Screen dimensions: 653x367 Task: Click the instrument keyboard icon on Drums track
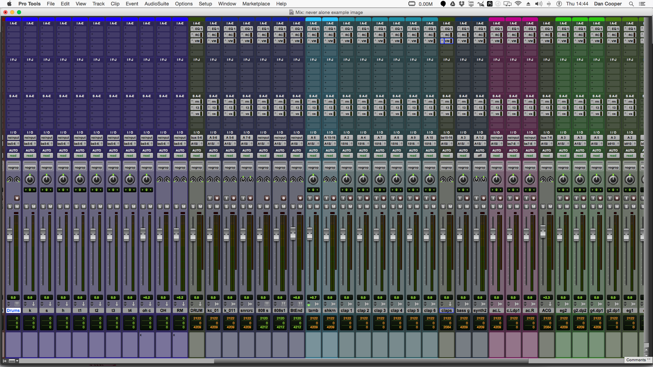click(x=17, y=304)
